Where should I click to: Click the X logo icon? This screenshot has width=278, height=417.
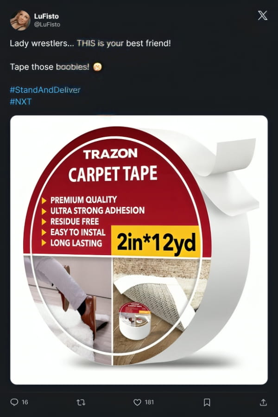[263, 15]
